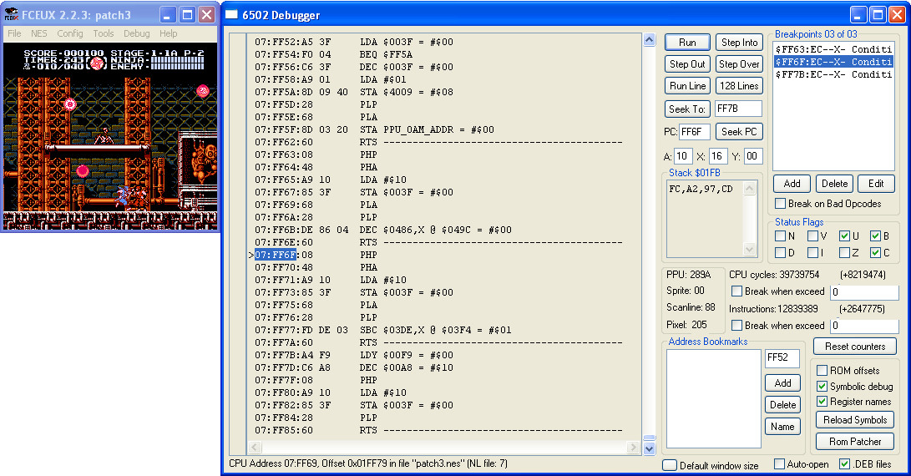Screen dimensions: 911x476
Task: Click the bookmark Add button
Action: tap(782, 383)
